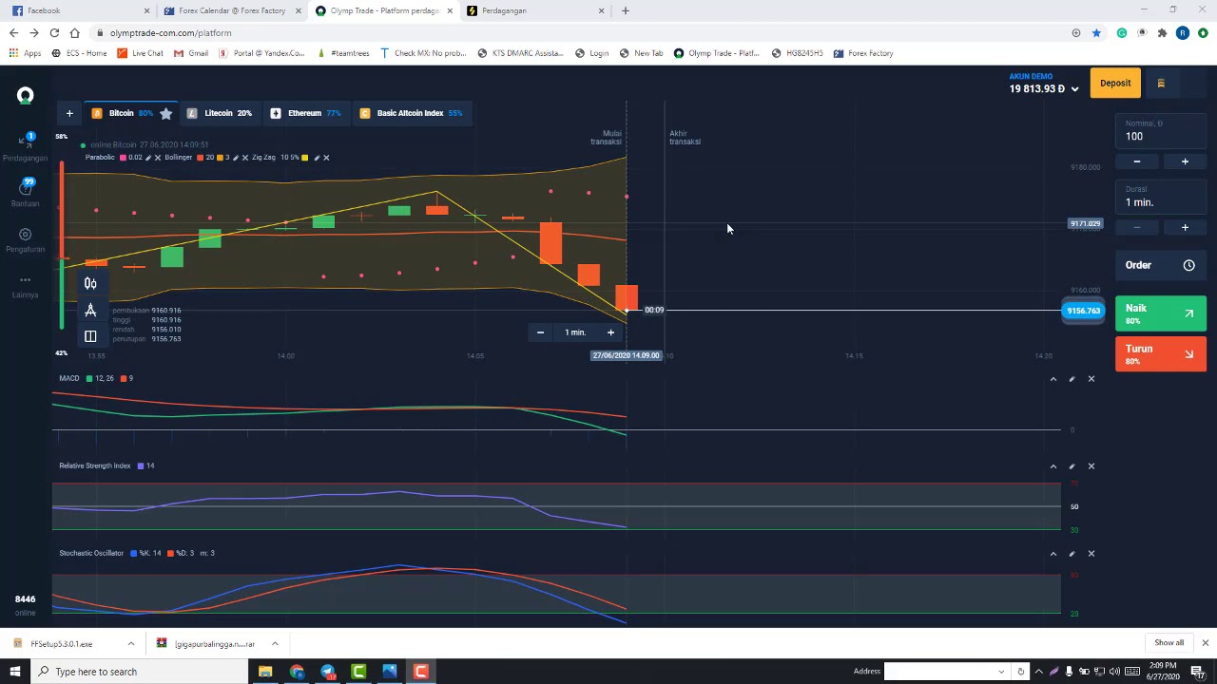Edit the Bollinger indicator settings

coord(235,158)
